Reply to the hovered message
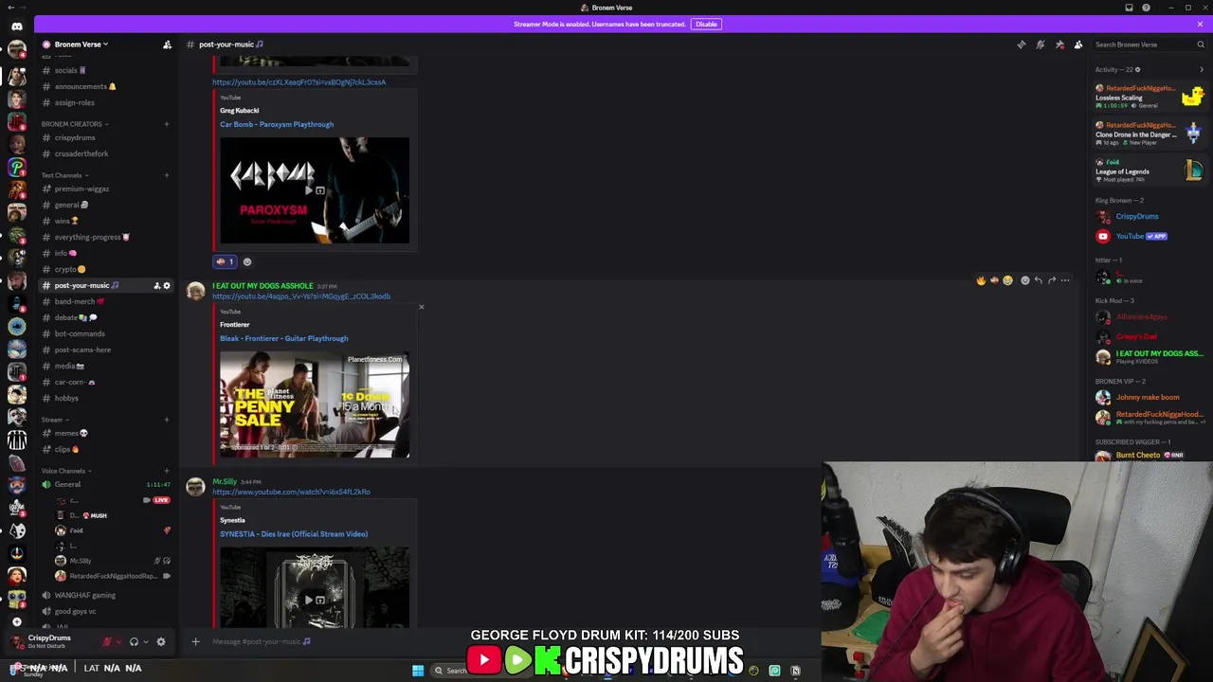The height and width of the screenshot is (682, 1213). coord(1038,280)
